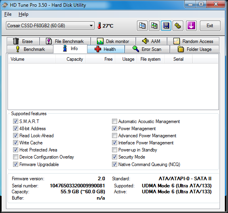
Task: Switch to the Benchmark tab
Action: [x=30, y=49]
